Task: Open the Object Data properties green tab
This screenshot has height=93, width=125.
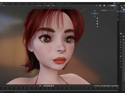Action: (x=121, y=64)
